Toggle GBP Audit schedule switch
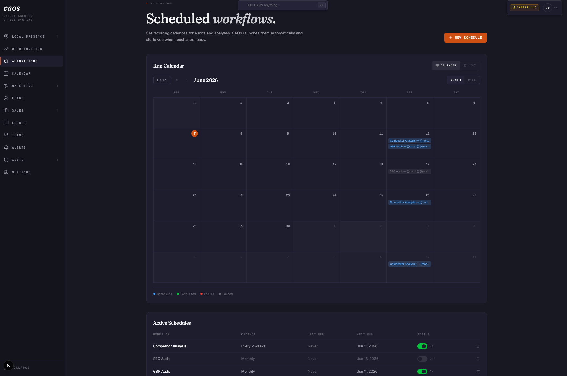 coord(422,372)
